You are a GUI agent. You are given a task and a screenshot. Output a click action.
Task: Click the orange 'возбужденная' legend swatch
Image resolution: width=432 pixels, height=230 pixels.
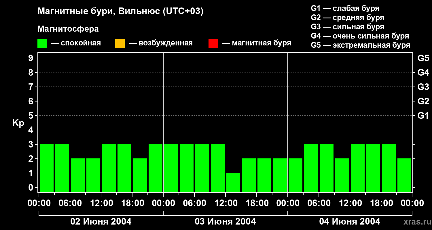(x=120, y=43)
